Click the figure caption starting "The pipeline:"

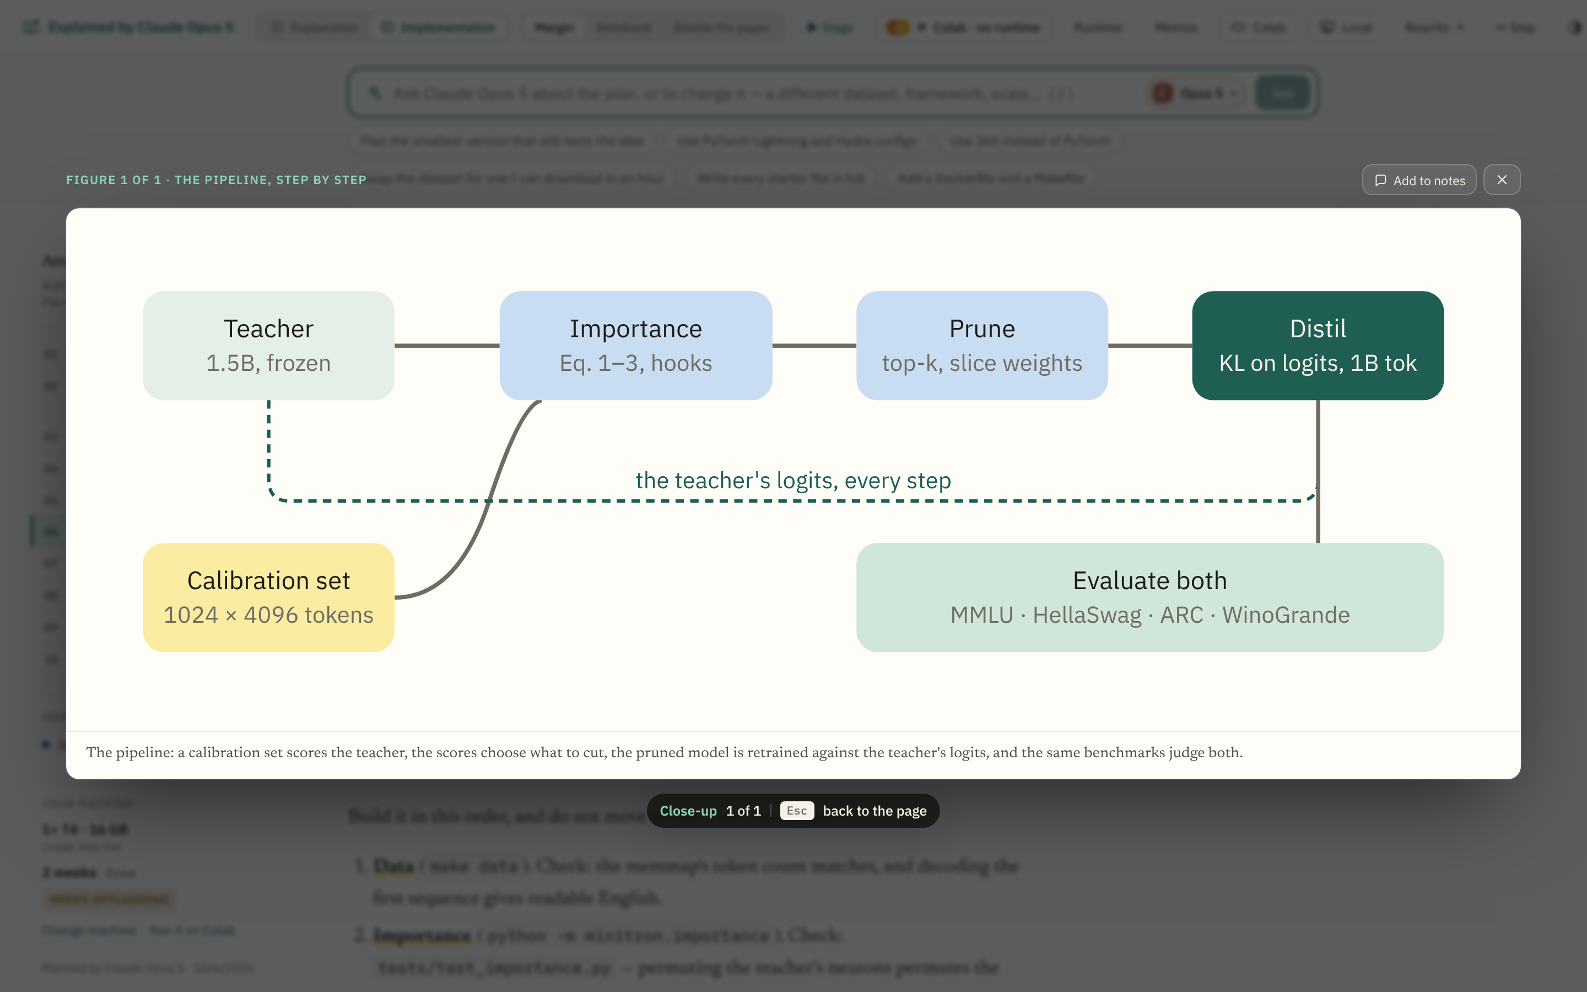[665, 752]
